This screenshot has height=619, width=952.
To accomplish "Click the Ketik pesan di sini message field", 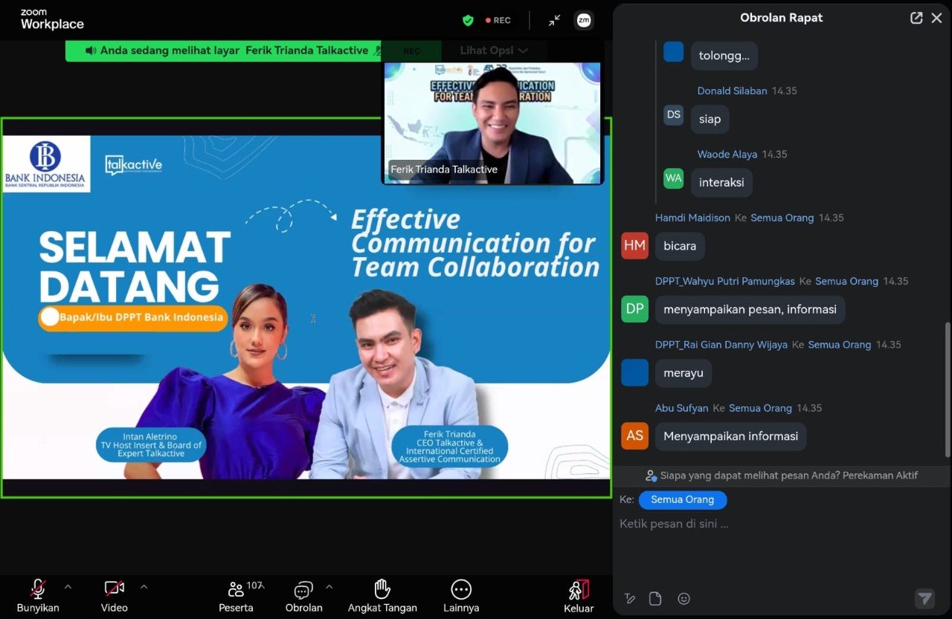I will 781,524.
